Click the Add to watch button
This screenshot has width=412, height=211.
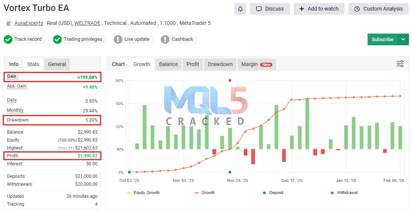pos(319,9)
